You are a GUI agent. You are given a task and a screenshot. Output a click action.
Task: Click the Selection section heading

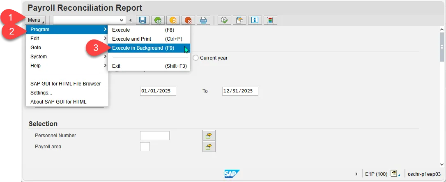point(43,124)
